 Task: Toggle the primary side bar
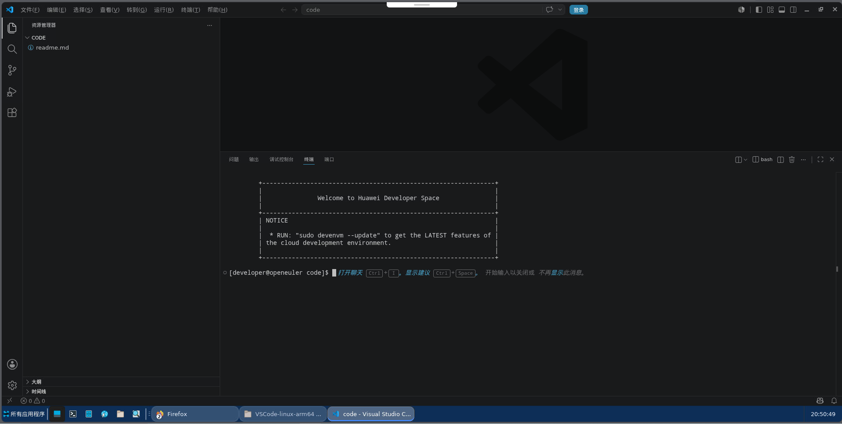click(x=759, y=10)
